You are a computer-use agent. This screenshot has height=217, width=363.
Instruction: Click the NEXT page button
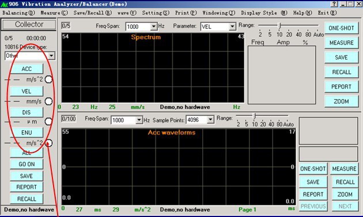[345, 206]
